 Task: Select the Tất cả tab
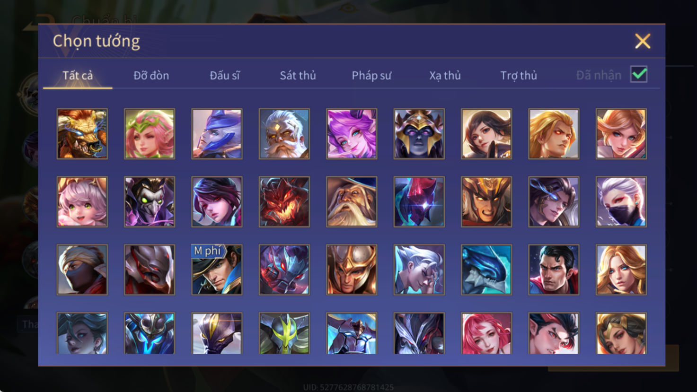pos(78,75)
